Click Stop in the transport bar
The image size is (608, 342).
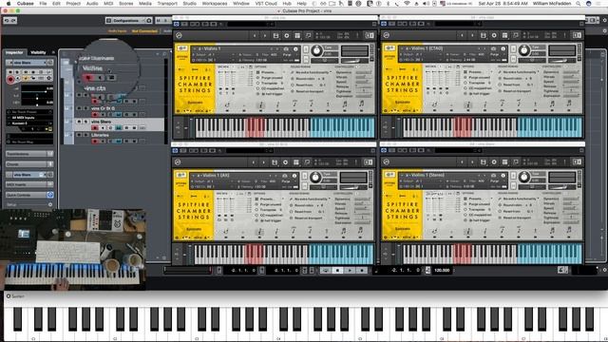(337, 270)
